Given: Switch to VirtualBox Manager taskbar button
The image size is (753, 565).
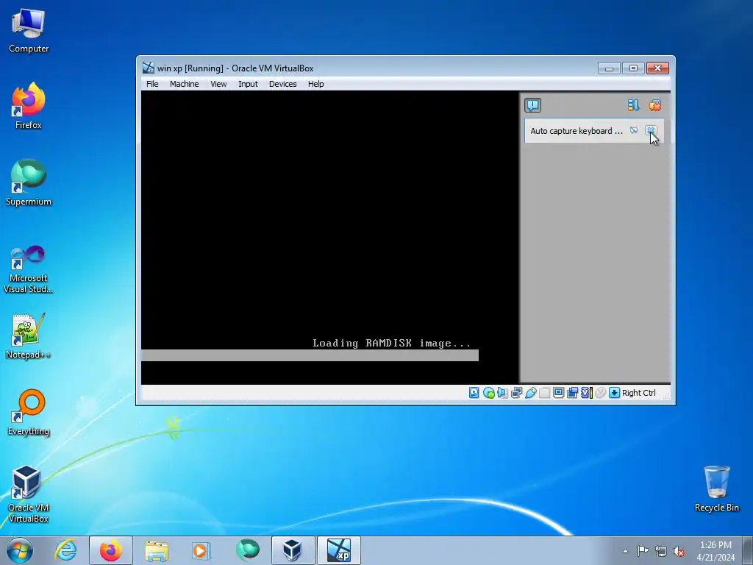Looking at the screenshot, I should (x=293, y=550).
